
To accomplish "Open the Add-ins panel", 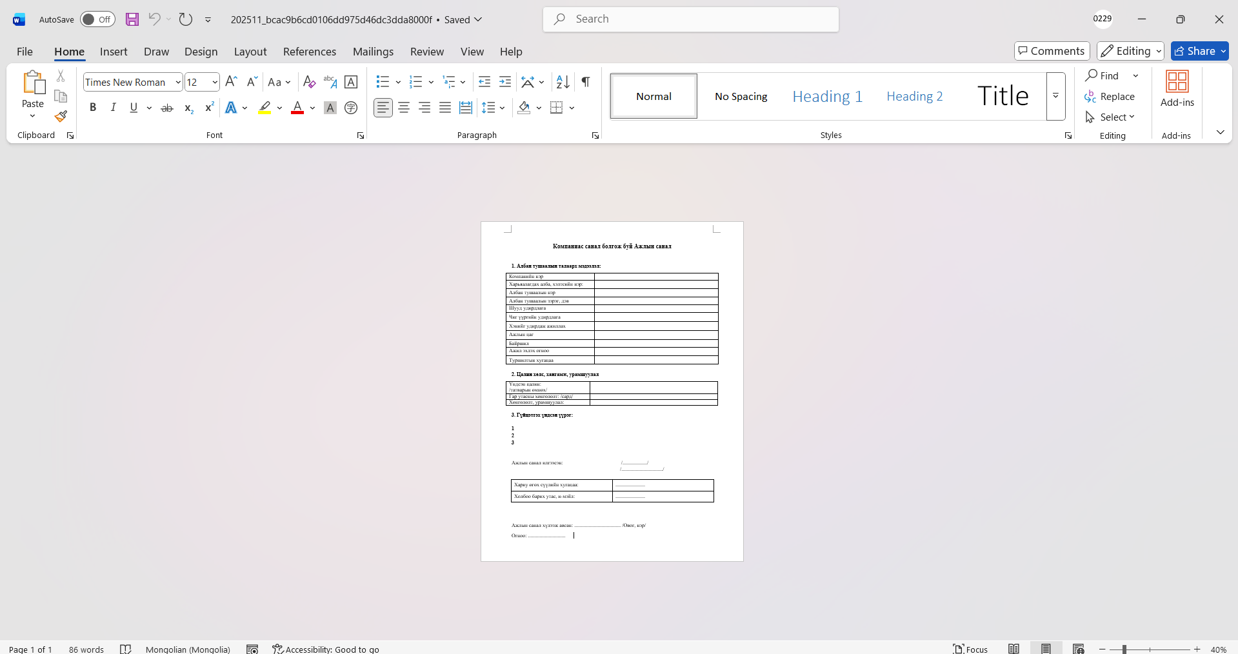I will pyautogui.click(x=1177, y=89).
